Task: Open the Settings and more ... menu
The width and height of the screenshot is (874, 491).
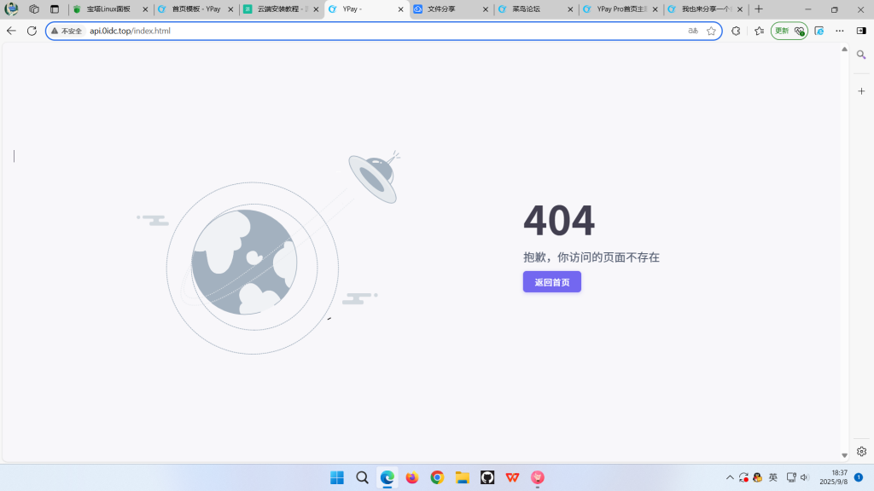Action: coord(839,31)
